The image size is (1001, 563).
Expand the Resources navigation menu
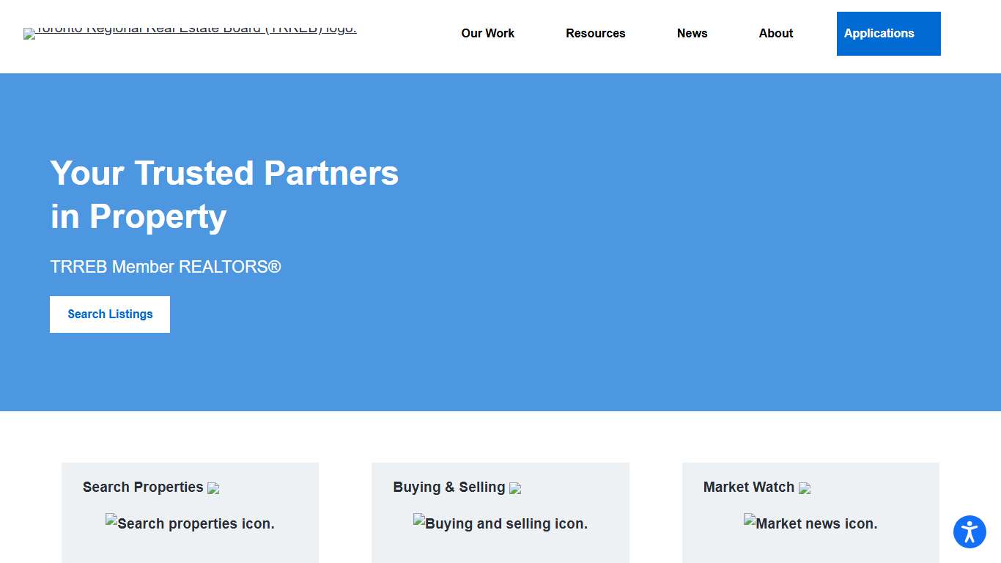pos(596,33)
